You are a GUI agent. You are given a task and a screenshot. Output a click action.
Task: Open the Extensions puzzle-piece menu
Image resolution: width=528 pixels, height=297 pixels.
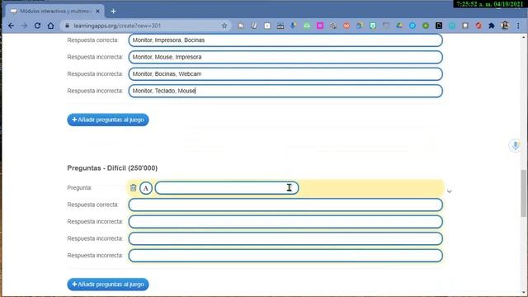coord(492,26)
